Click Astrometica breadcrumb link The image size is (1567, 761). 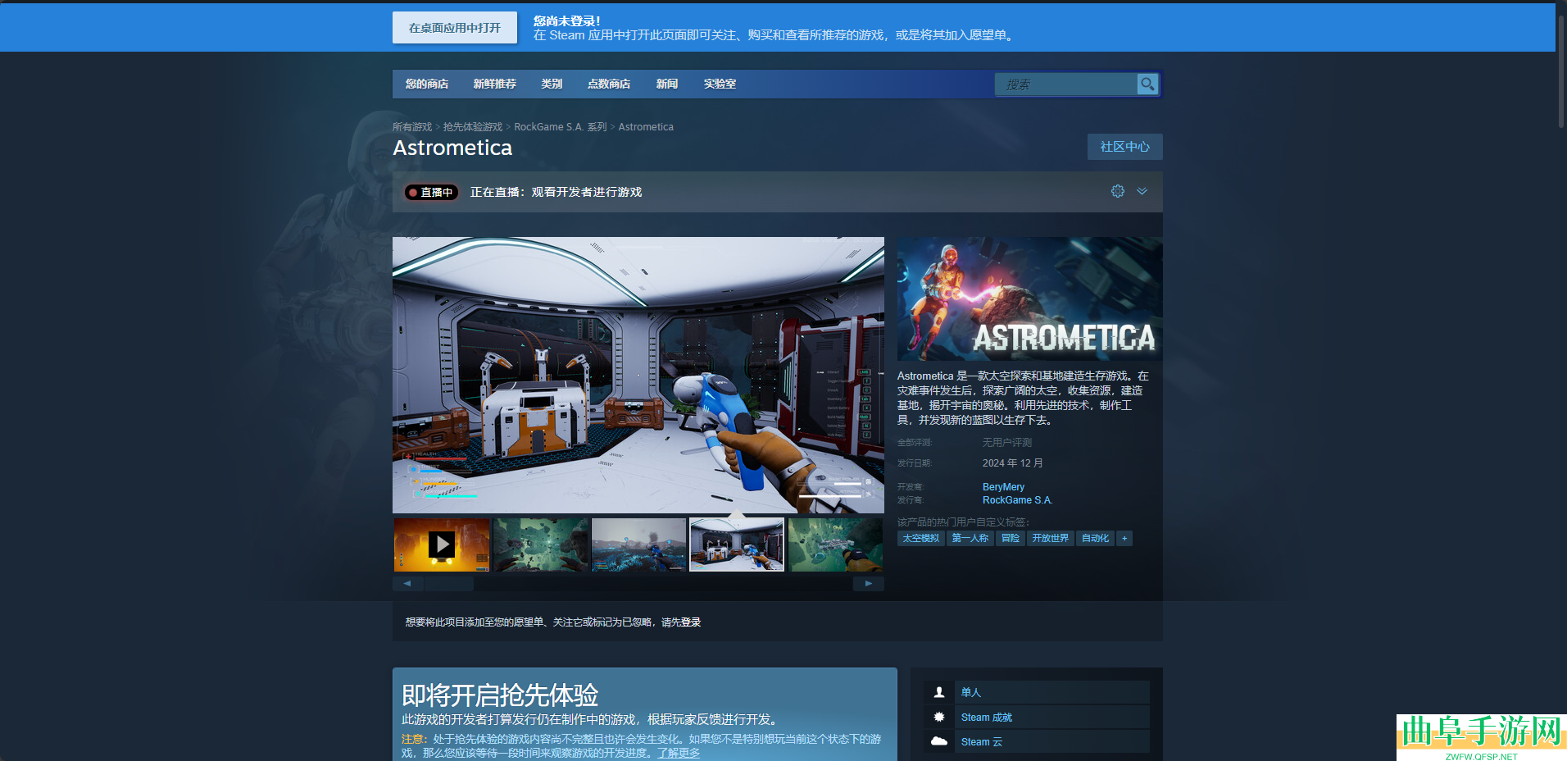(646, 127)
